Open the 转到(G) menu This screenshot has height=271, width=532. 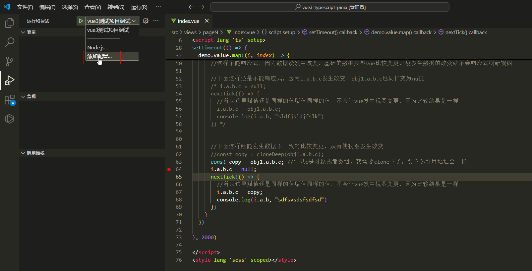coord(116,7)
